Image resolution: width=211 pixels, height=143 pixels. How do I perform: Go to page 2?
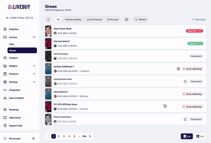coord(59,136)
